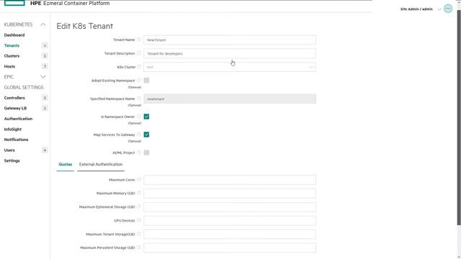This screenshot has width=461, height=259.
Task: Click the Controllers count badge
Action: click(x=45, y=98)
